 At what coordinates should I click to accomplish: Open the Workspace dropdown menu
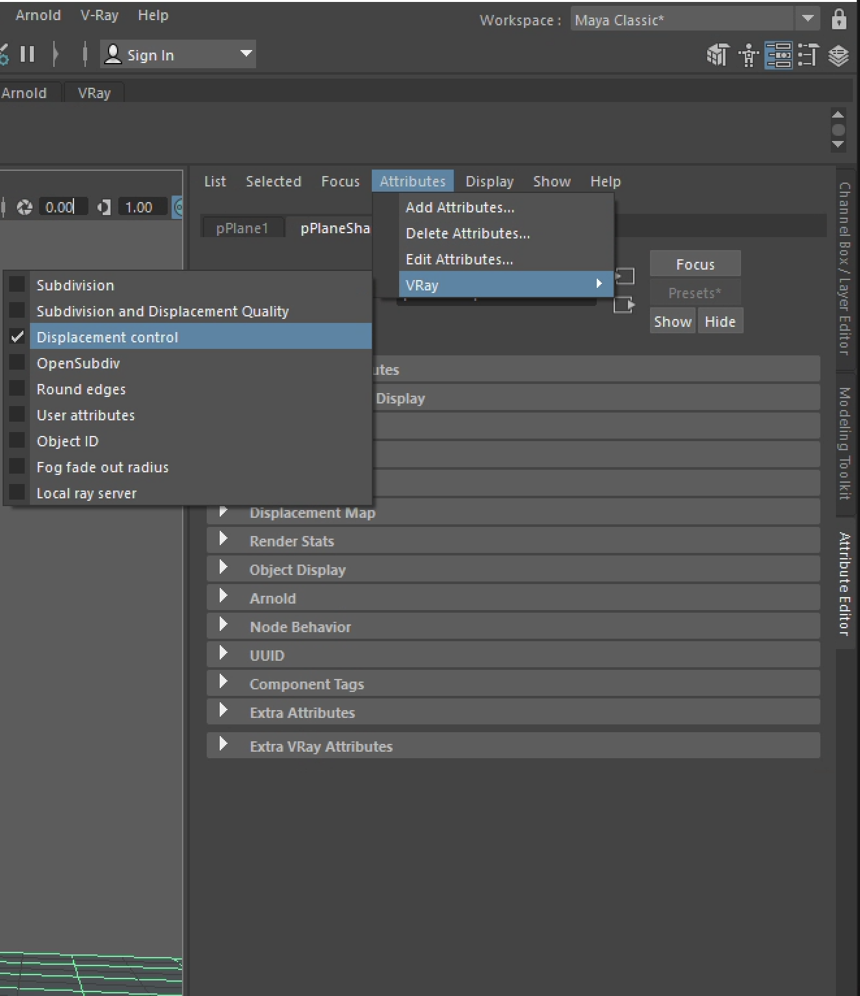click(x=807, y=19)
